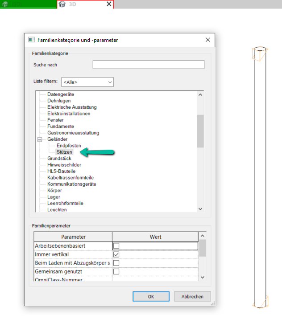Click the Wert column header

tap(155, 237)
